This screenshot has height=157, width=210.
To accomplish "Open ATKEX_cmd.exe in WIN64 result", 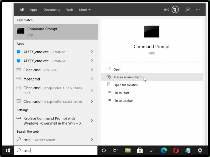I will [56, 61].
